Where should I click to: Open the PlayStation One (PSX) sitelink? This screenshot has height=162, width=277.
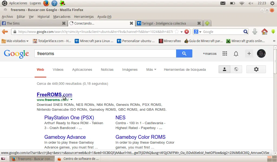tap(69, 117)
